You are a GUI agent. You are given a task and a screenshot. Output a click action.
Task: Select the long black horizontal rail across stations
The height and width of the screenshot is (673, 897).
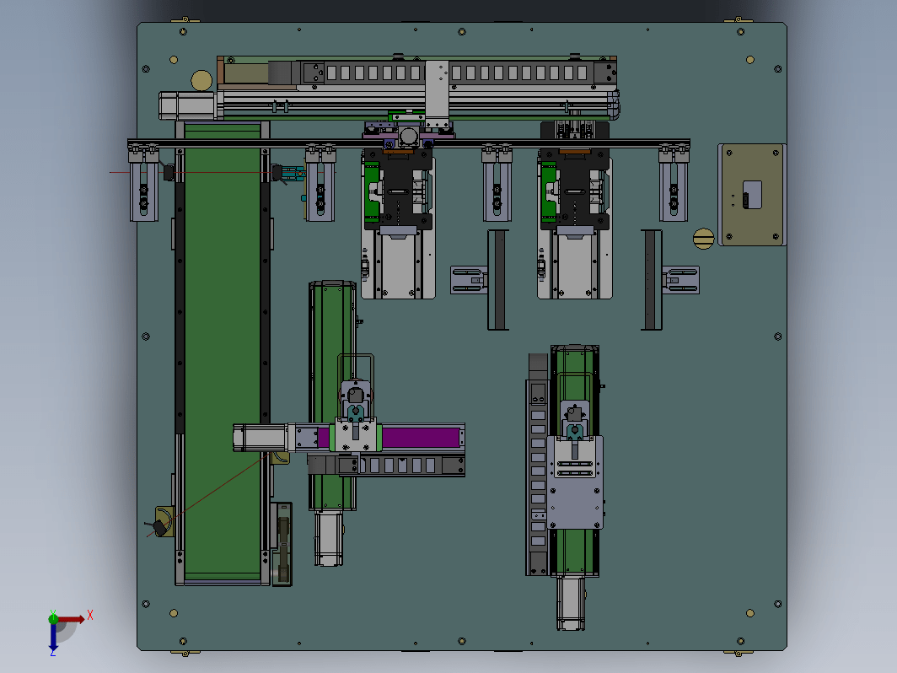408,143
